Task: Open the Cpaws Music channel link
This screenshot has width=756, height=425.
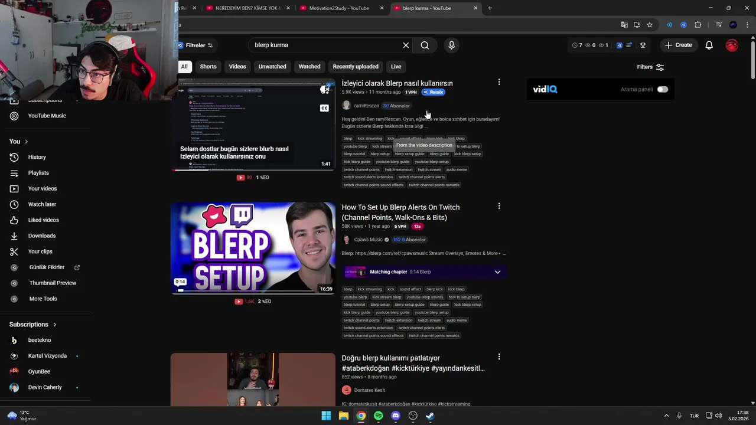Action: point(369,240)
